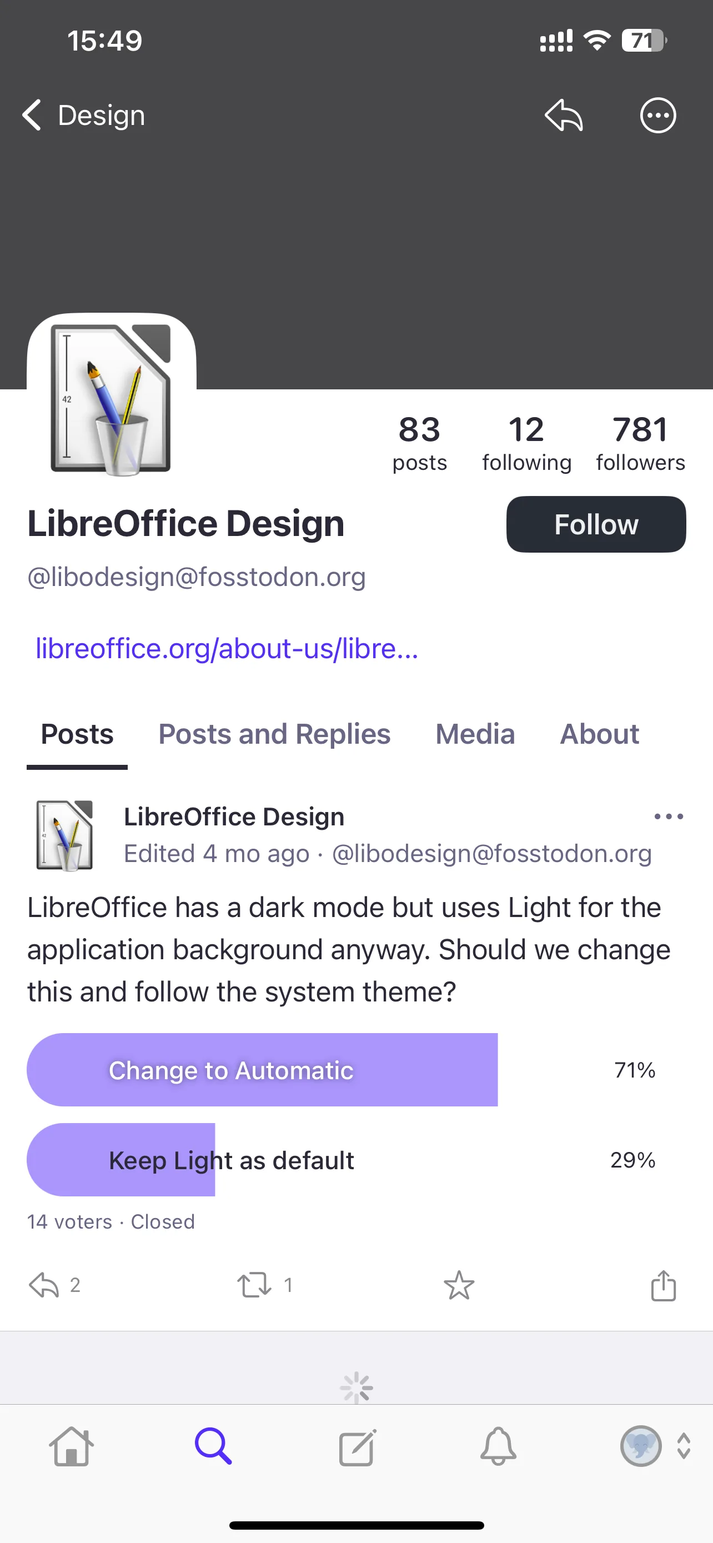Open the circled three-dots profile menu

(x=658, y=115)
